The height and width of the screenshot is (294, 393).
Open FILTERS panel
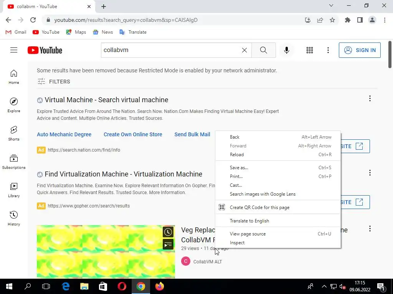point(54,82)
